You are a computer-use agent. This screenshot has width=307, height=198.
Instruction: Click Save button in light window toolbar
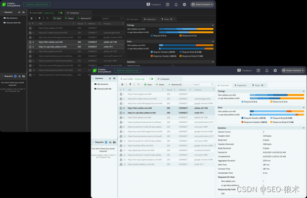[148, 85]
